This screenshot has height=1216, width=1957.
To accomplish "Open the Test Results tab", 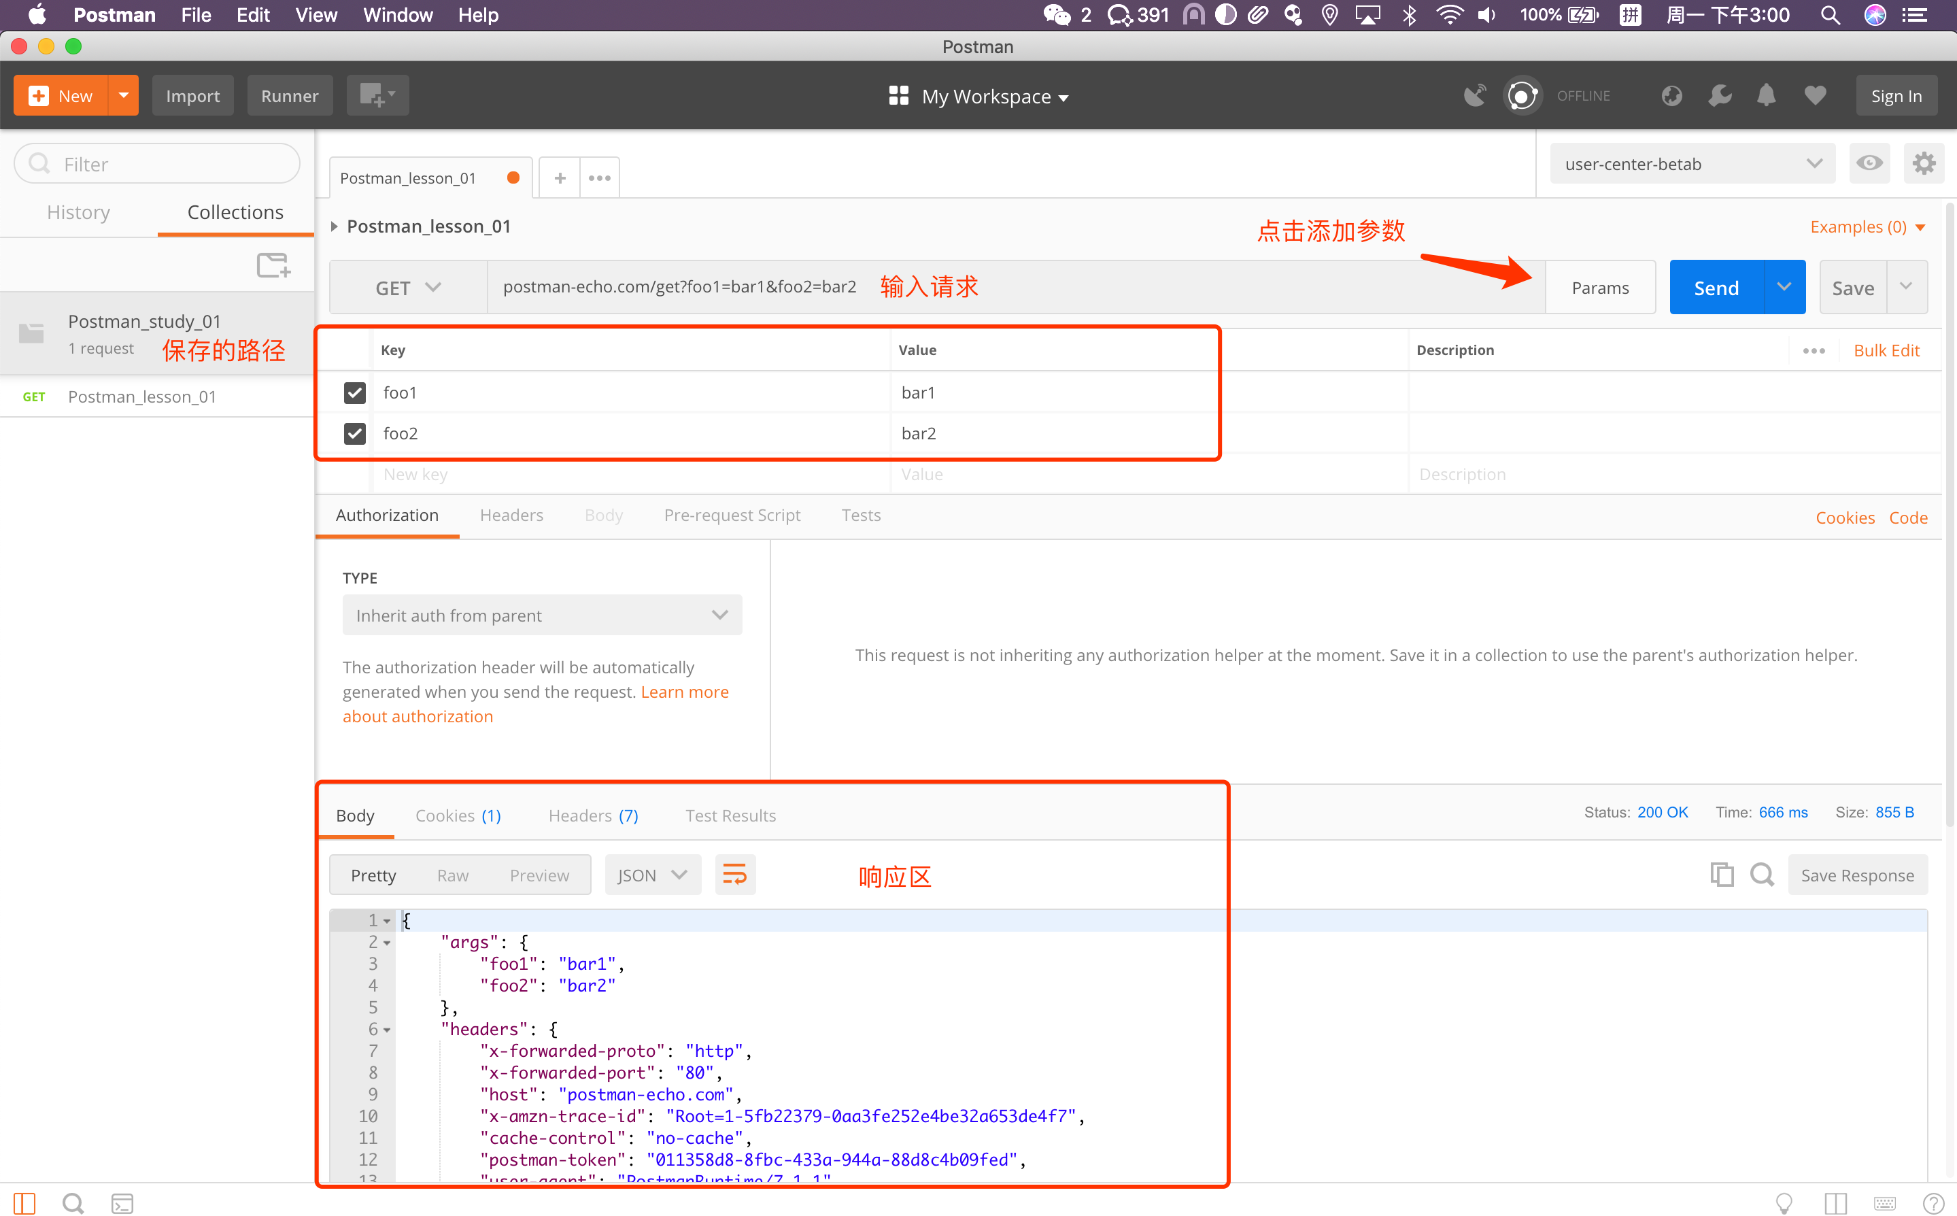I will [x=730, y=815].
